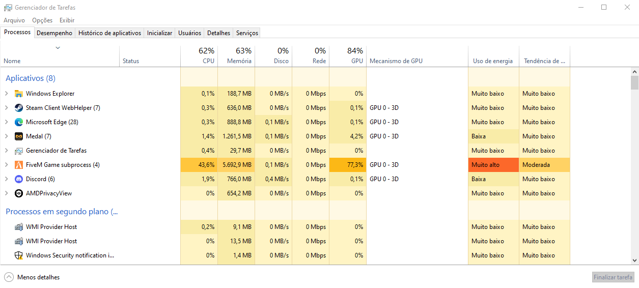Expand the Gerenciador de Tarefas process row

click(x=7, y=151)
